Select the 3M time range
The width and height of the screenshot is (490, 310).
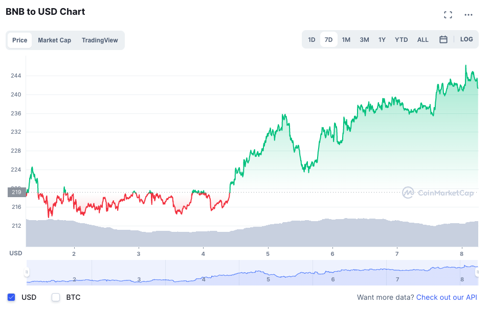pos(364,40)
